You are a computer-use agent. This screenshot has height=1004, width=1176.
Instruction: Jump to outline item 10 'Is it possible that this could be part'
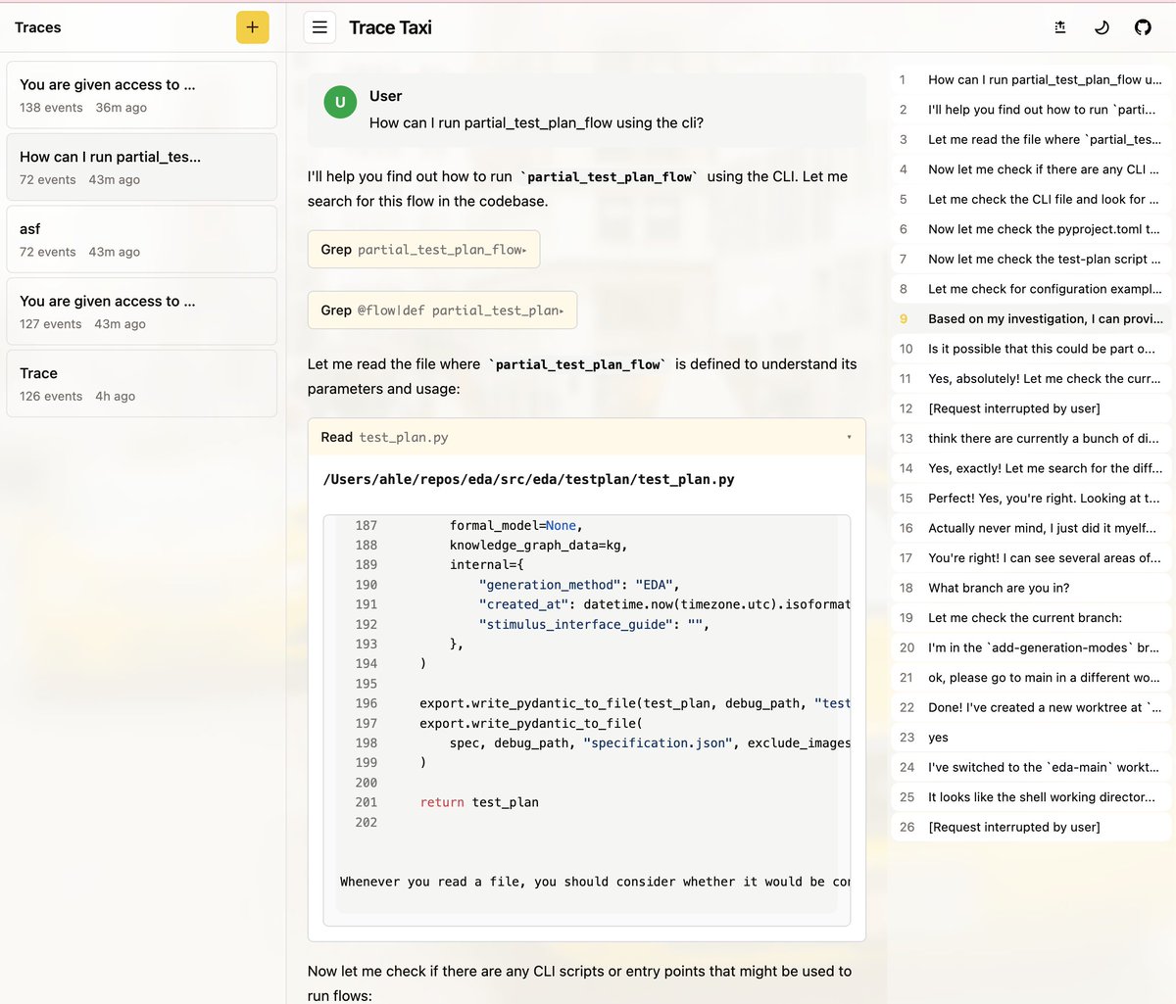(x=1031, y=349)
